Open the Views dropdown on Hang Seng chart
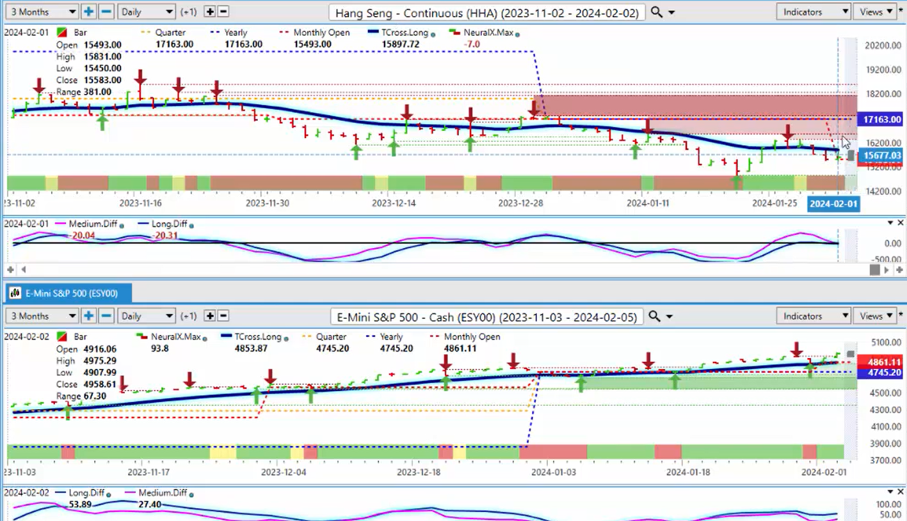This screenshot has width=907, height=521. (876, 12)
